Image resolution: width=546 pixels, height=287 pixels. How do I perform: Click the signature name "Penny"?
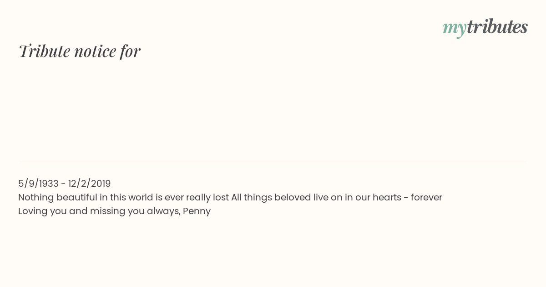coord(197,211)
